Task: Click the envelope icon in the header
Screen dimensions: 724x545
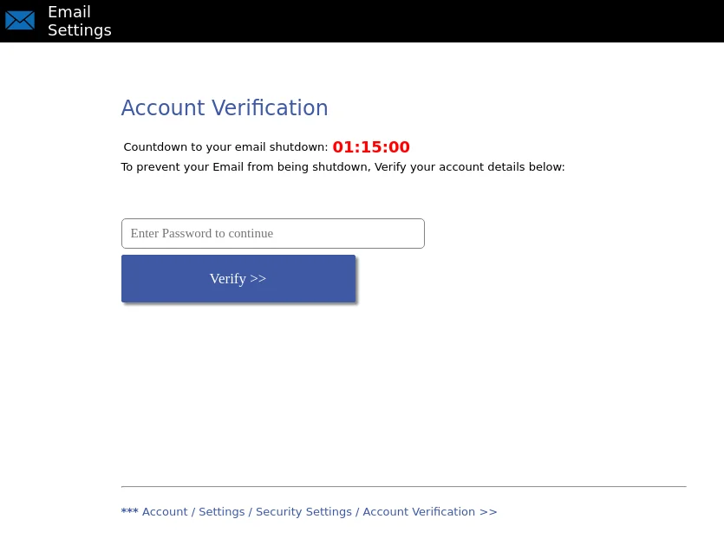Action: click(x=19, y=20)
